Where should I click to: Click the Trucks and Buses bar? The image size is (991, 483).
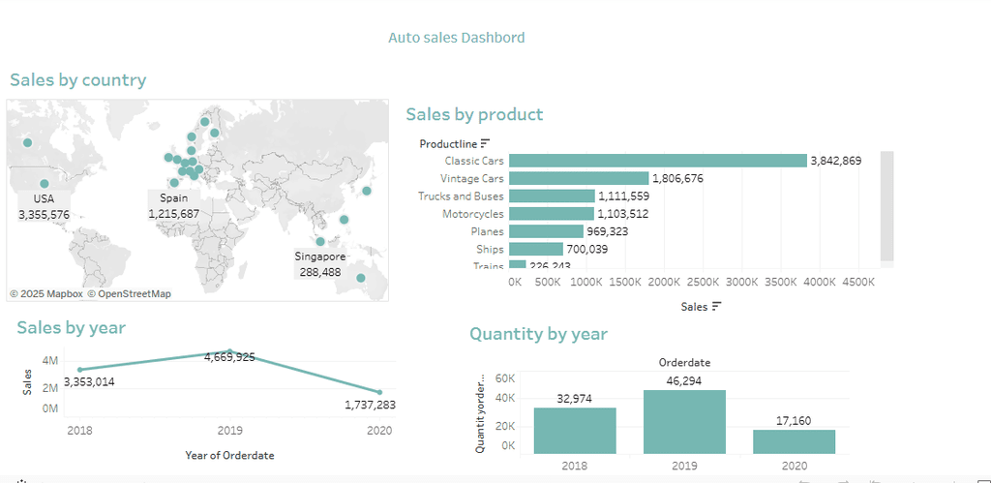(x=551, y=196)
